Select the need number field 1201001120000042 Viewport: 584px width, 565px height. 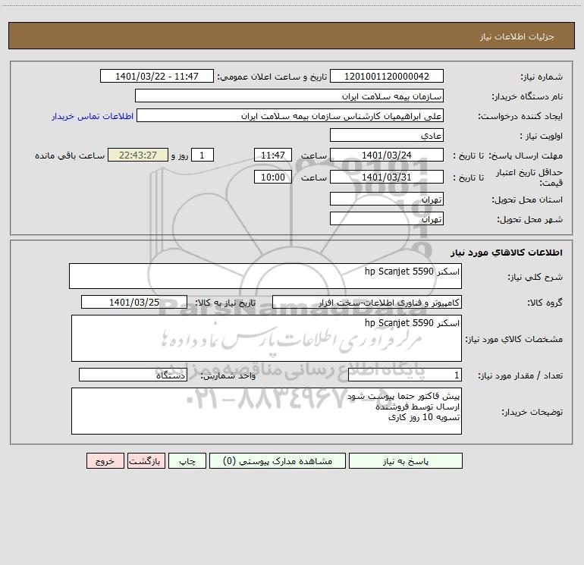click(387, 76)
